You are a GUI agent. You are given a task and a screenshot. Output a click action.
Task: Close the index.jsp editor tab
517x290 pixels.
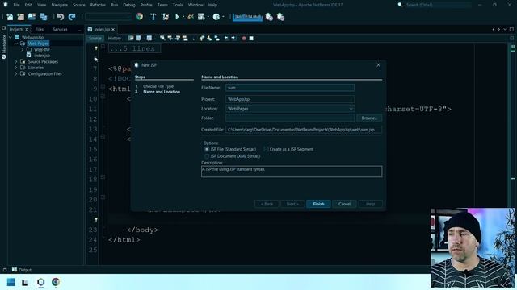[x=113, y=30]
